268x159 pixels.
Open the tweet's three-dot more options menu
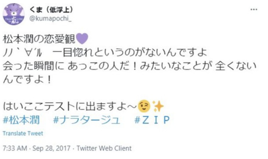(254, 9)
